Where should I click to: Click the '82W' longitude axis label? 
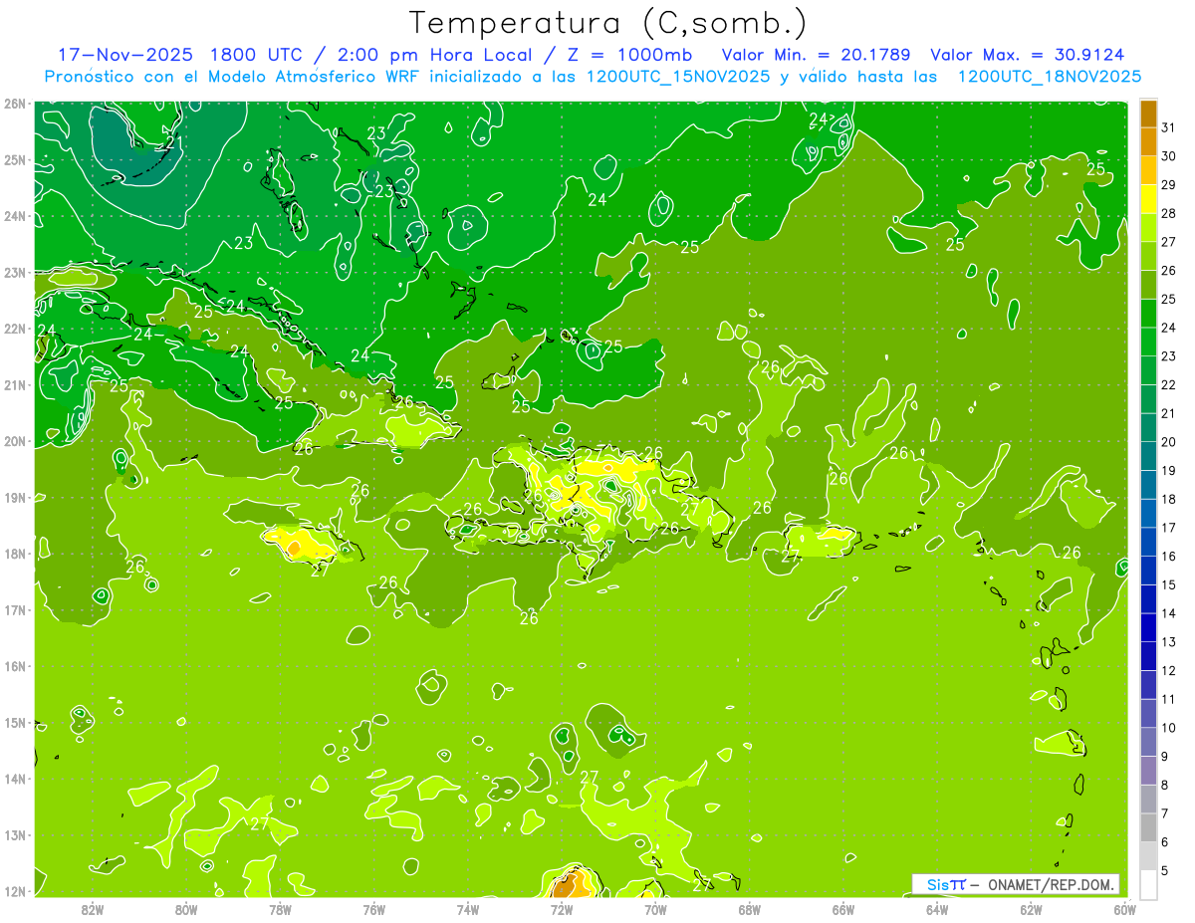coord(93,909)
